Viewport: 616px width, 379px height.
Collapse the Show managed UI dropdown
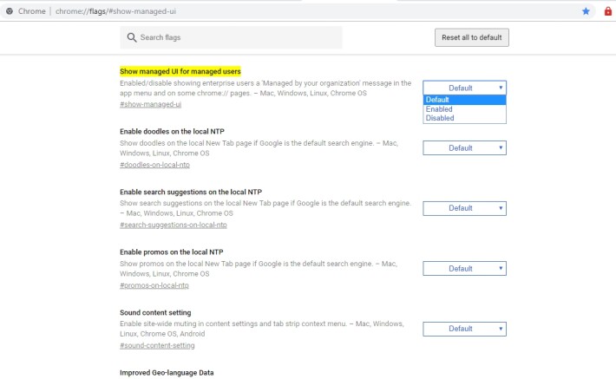pos(464,88)
